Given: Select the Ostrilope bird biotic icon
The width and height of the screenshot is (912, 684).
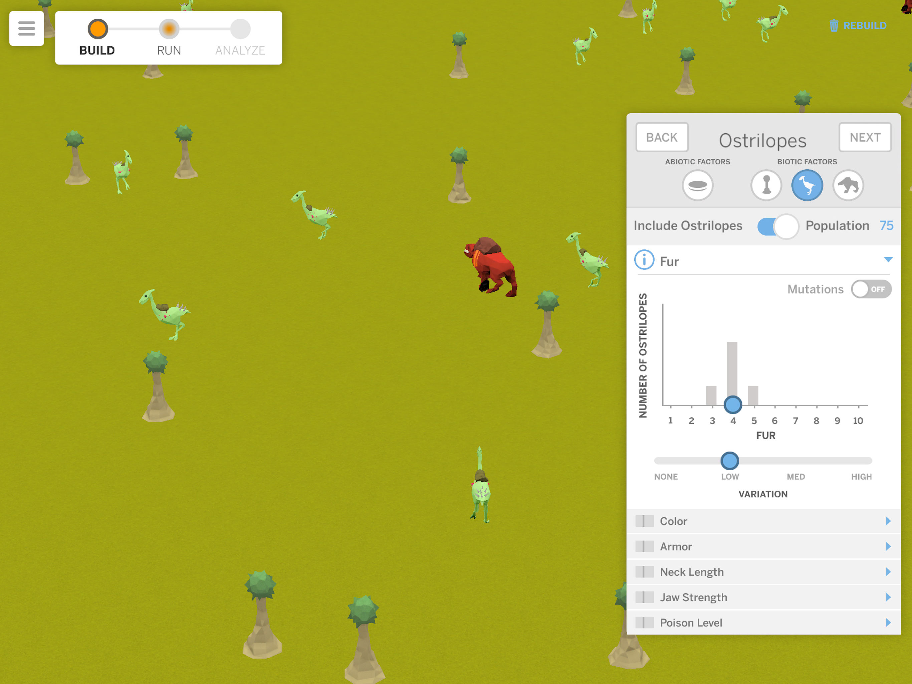Looking at the screenshot, I should coord(807,186).
